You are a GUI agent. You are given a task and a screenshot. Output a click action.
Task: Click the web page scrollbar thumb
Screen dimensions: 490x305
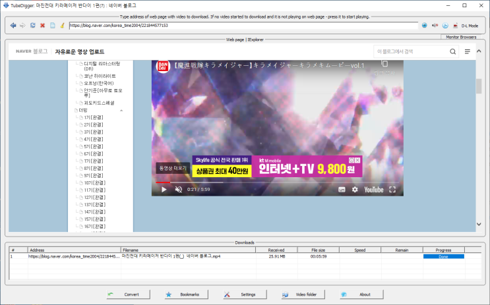479,86
